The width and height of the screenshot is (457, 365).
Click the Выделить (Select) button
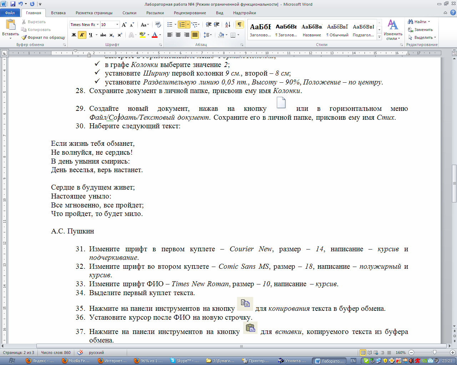[x=422, y=37]
